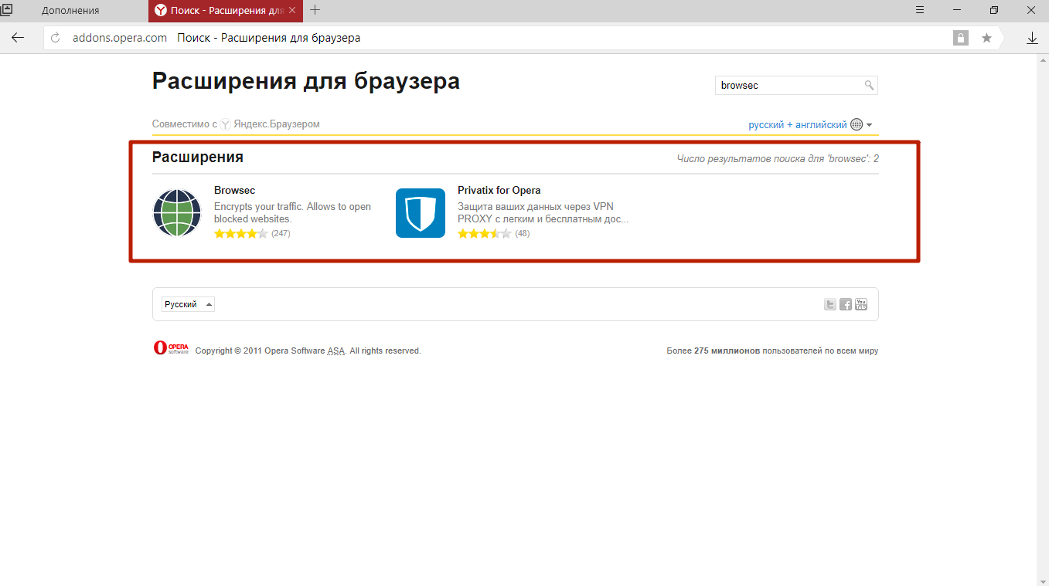Screen dimensions: 1049x586
Task: Open the Twitter social icon
Action: (830, 304)
